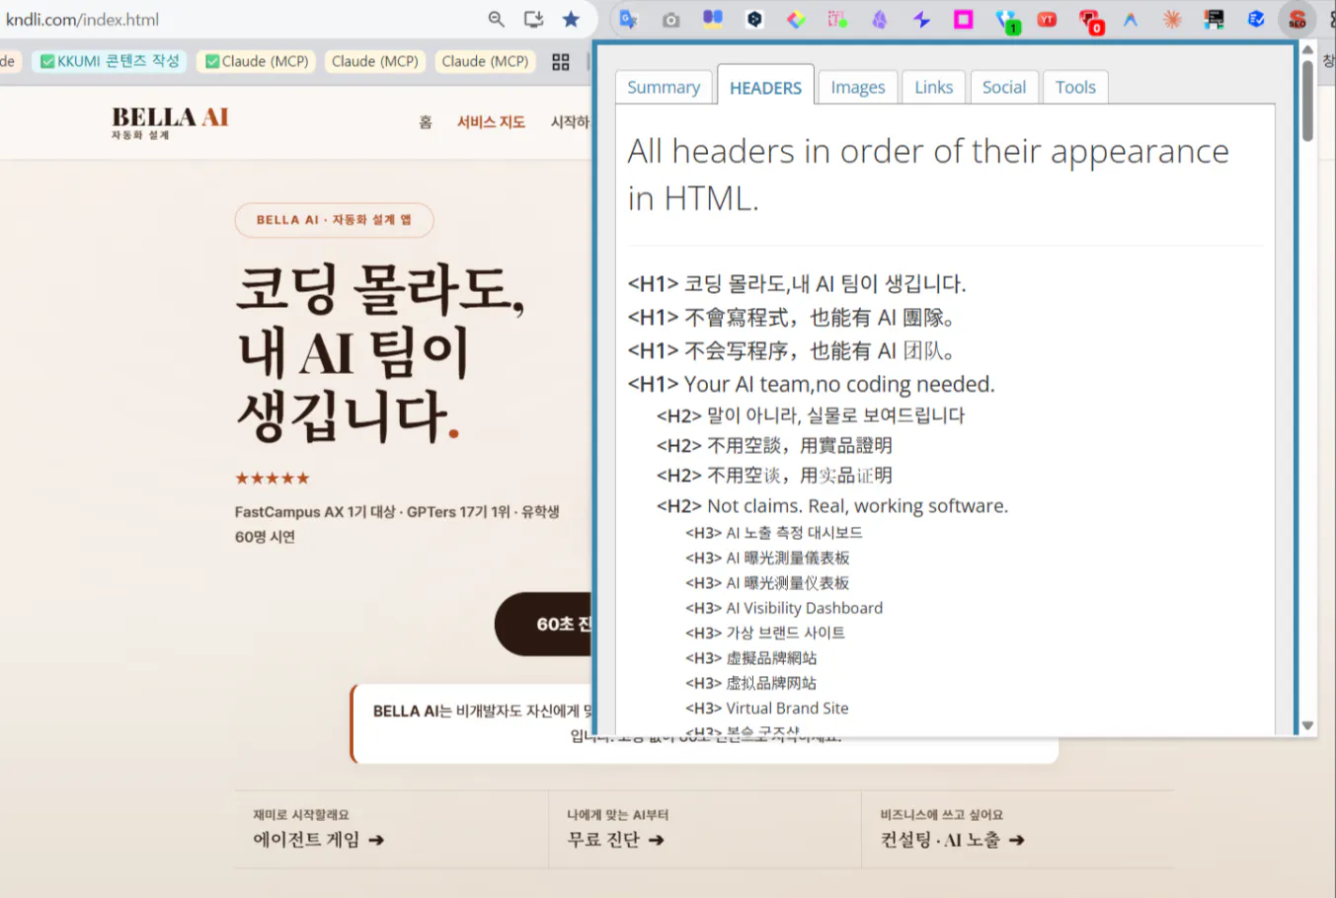Click the BELLA AI logo

(x=170, y=122)
